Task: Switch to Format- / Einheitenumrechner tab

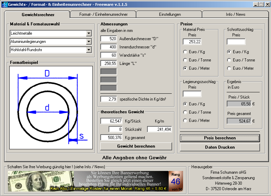Action: (x=103, y=14)
